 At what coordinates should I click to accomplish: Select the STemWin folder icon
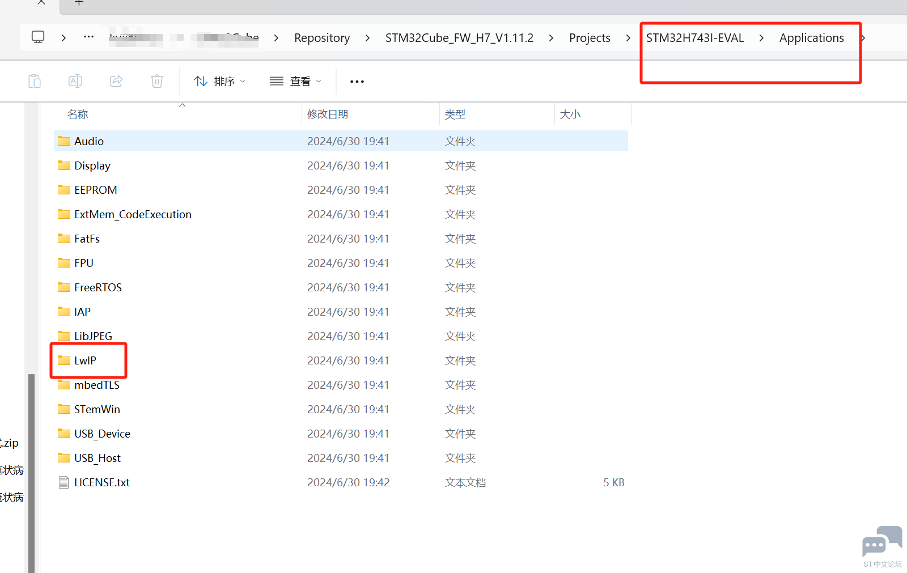click(x=64, y=409)
